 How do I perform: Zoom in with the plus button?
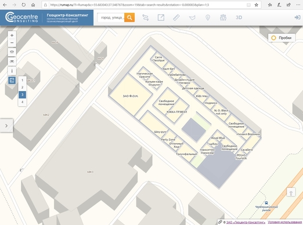(12, 35)
